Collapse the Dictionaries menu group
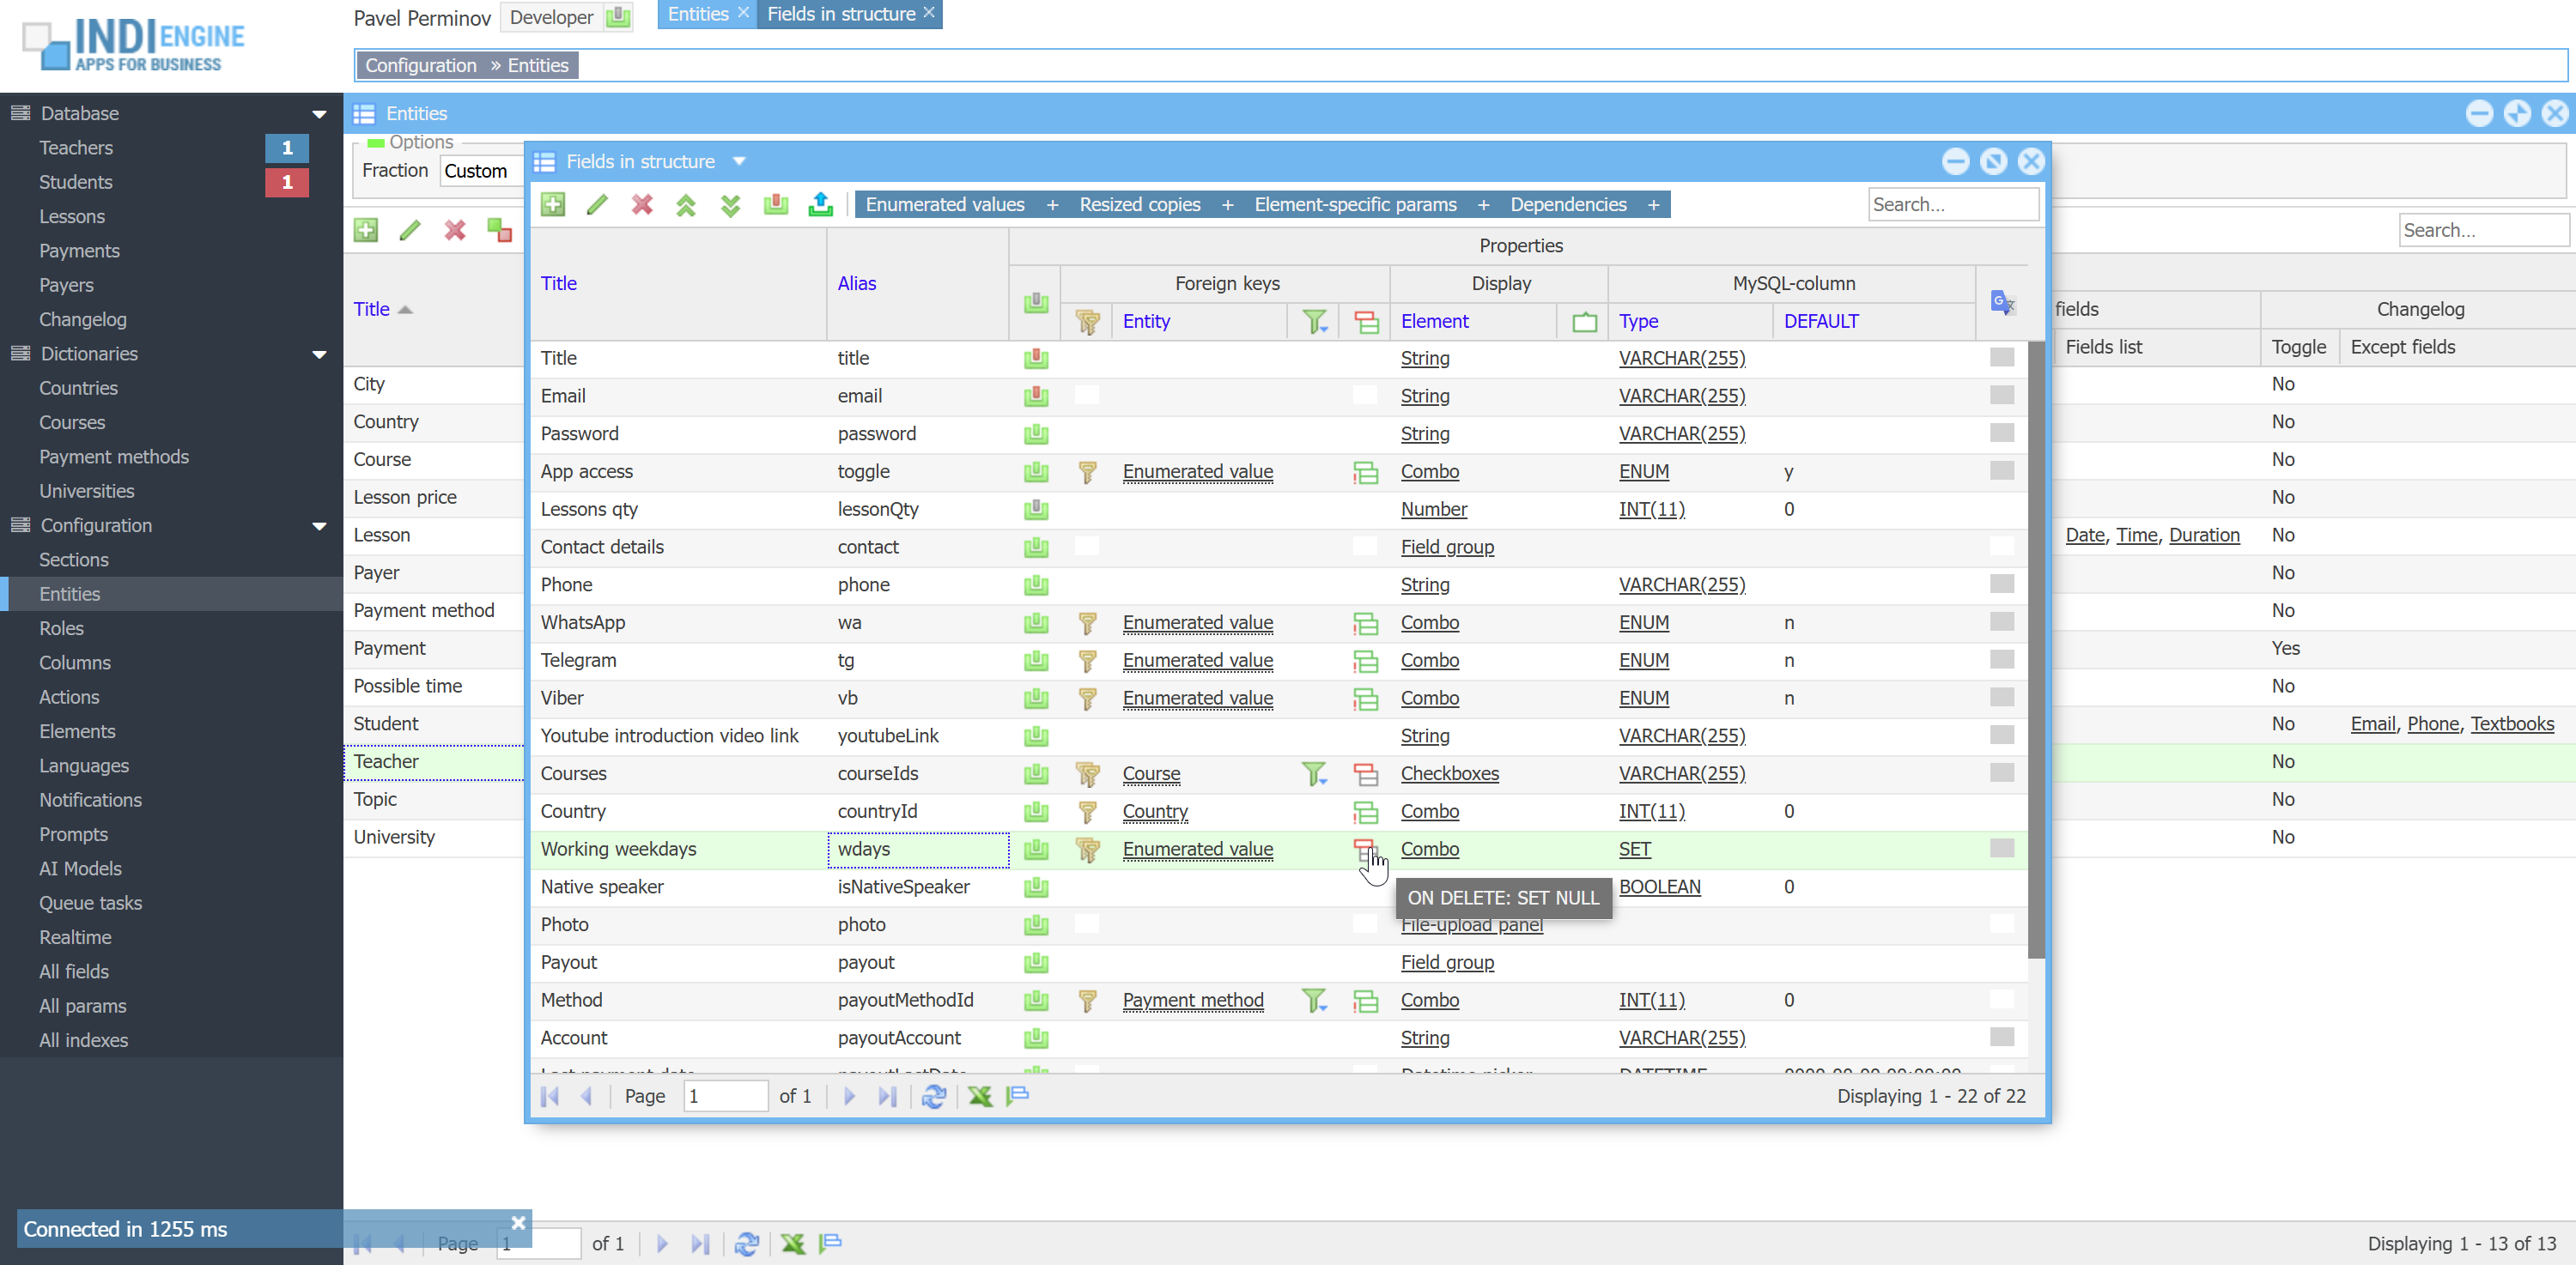2576x1265 pixels. [319, 354]
